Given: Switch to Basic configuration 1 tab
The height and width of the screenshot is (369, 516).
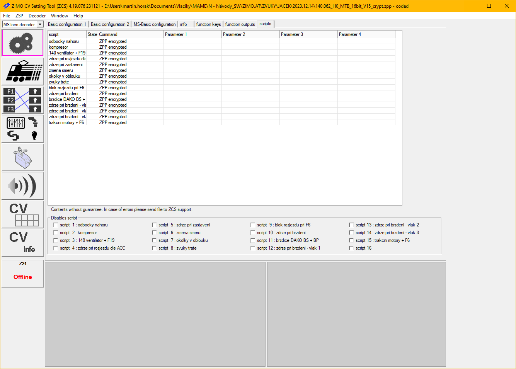Looking at the screenshot, I should coord(67,24).
